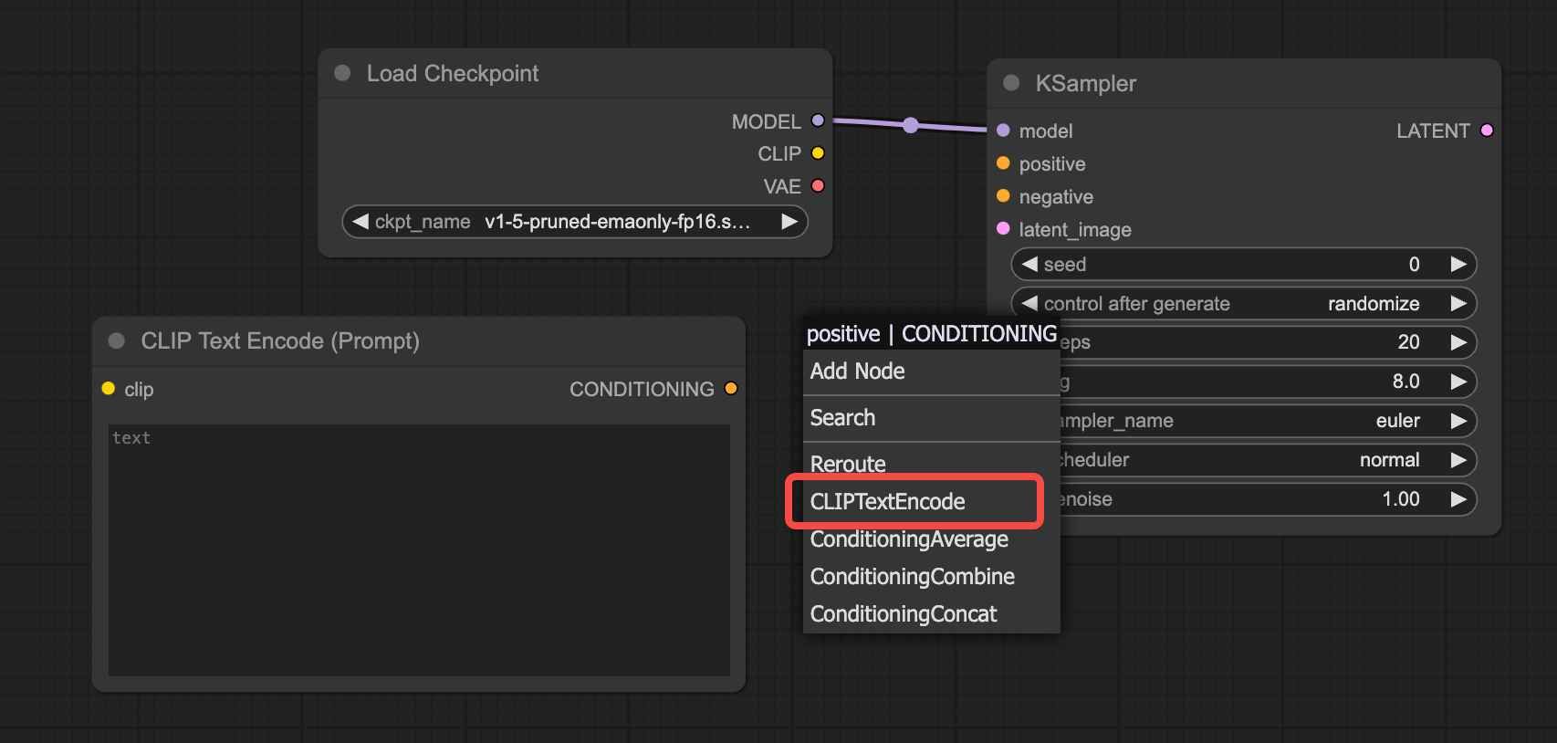
Task: Select ConditioningAverage from the context menu
Action: tap(931, 539)
